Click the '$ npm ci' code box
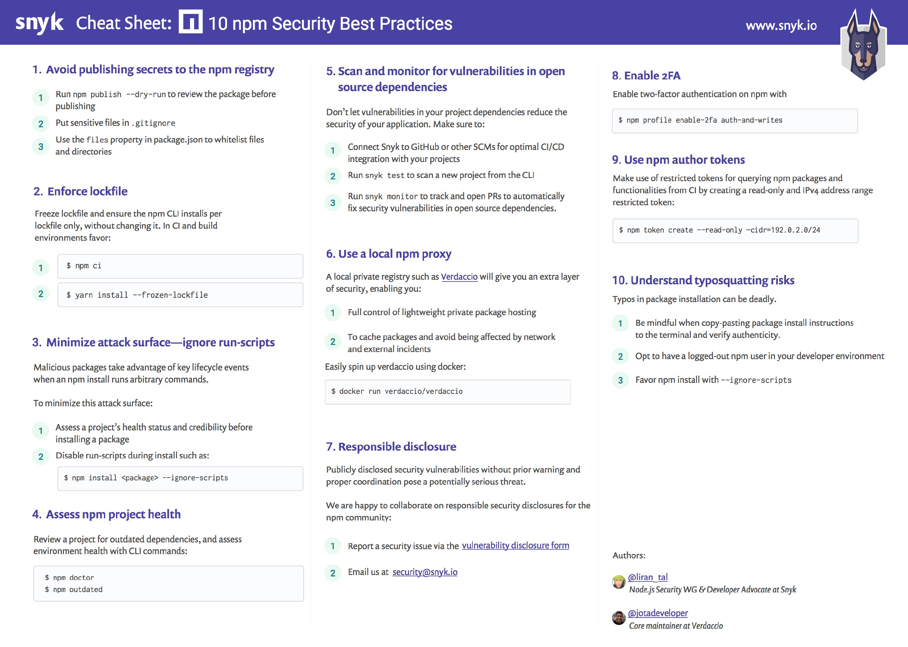This screenshot has width=908, height=647. (x=180, y=266)
